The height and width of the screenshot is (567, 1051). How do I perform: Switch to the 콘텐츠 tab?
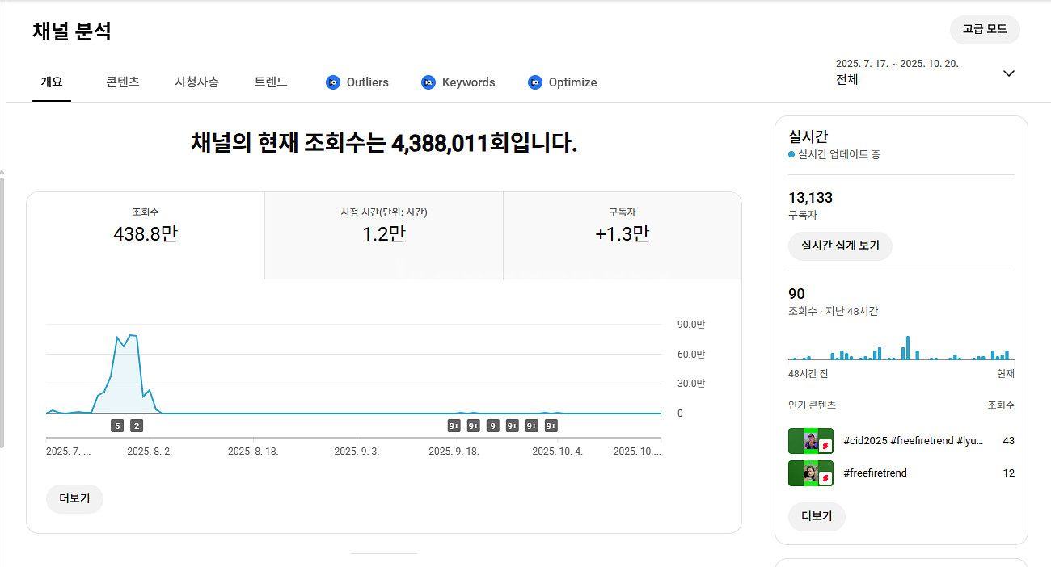point(123,82)
